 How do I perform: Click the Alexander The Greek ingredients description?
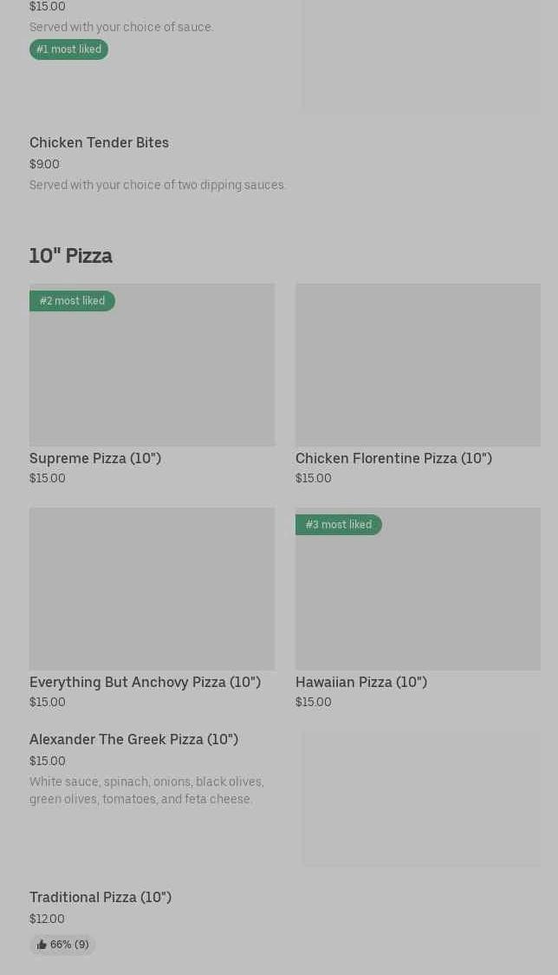click(146, 790)
